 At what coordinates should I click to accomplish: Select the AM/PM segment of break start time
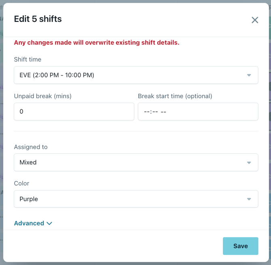(x=163, y=112)
